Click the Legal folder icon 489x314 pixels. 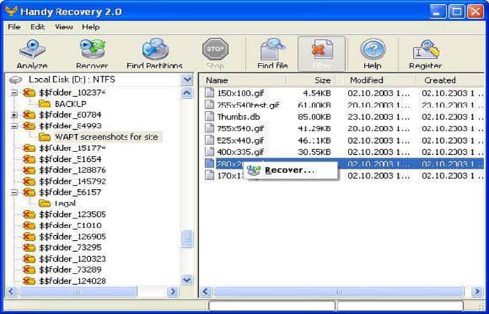click(45, 204)
